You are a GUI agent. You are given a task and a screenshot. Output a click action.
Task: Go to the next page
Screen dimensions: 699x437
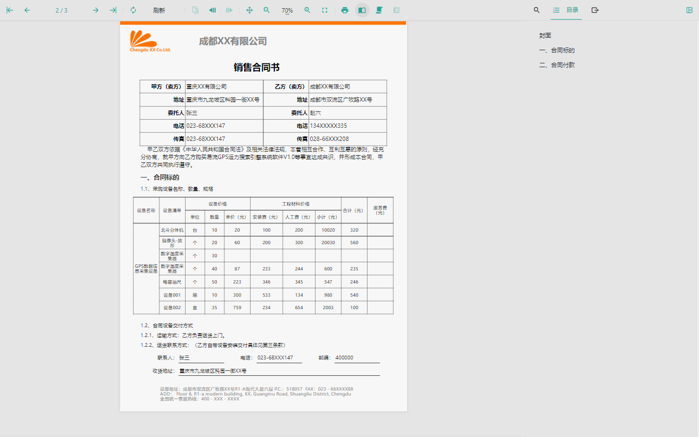[96, 10]
